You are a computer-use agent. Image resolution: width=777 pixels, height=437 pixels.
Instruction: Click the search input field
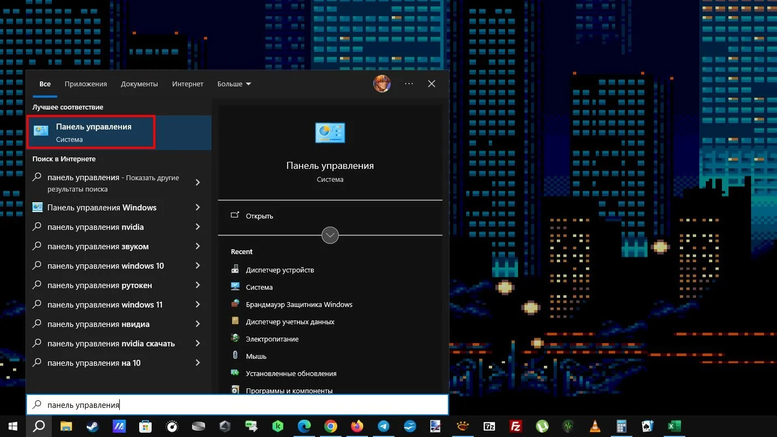click(237, 405)
